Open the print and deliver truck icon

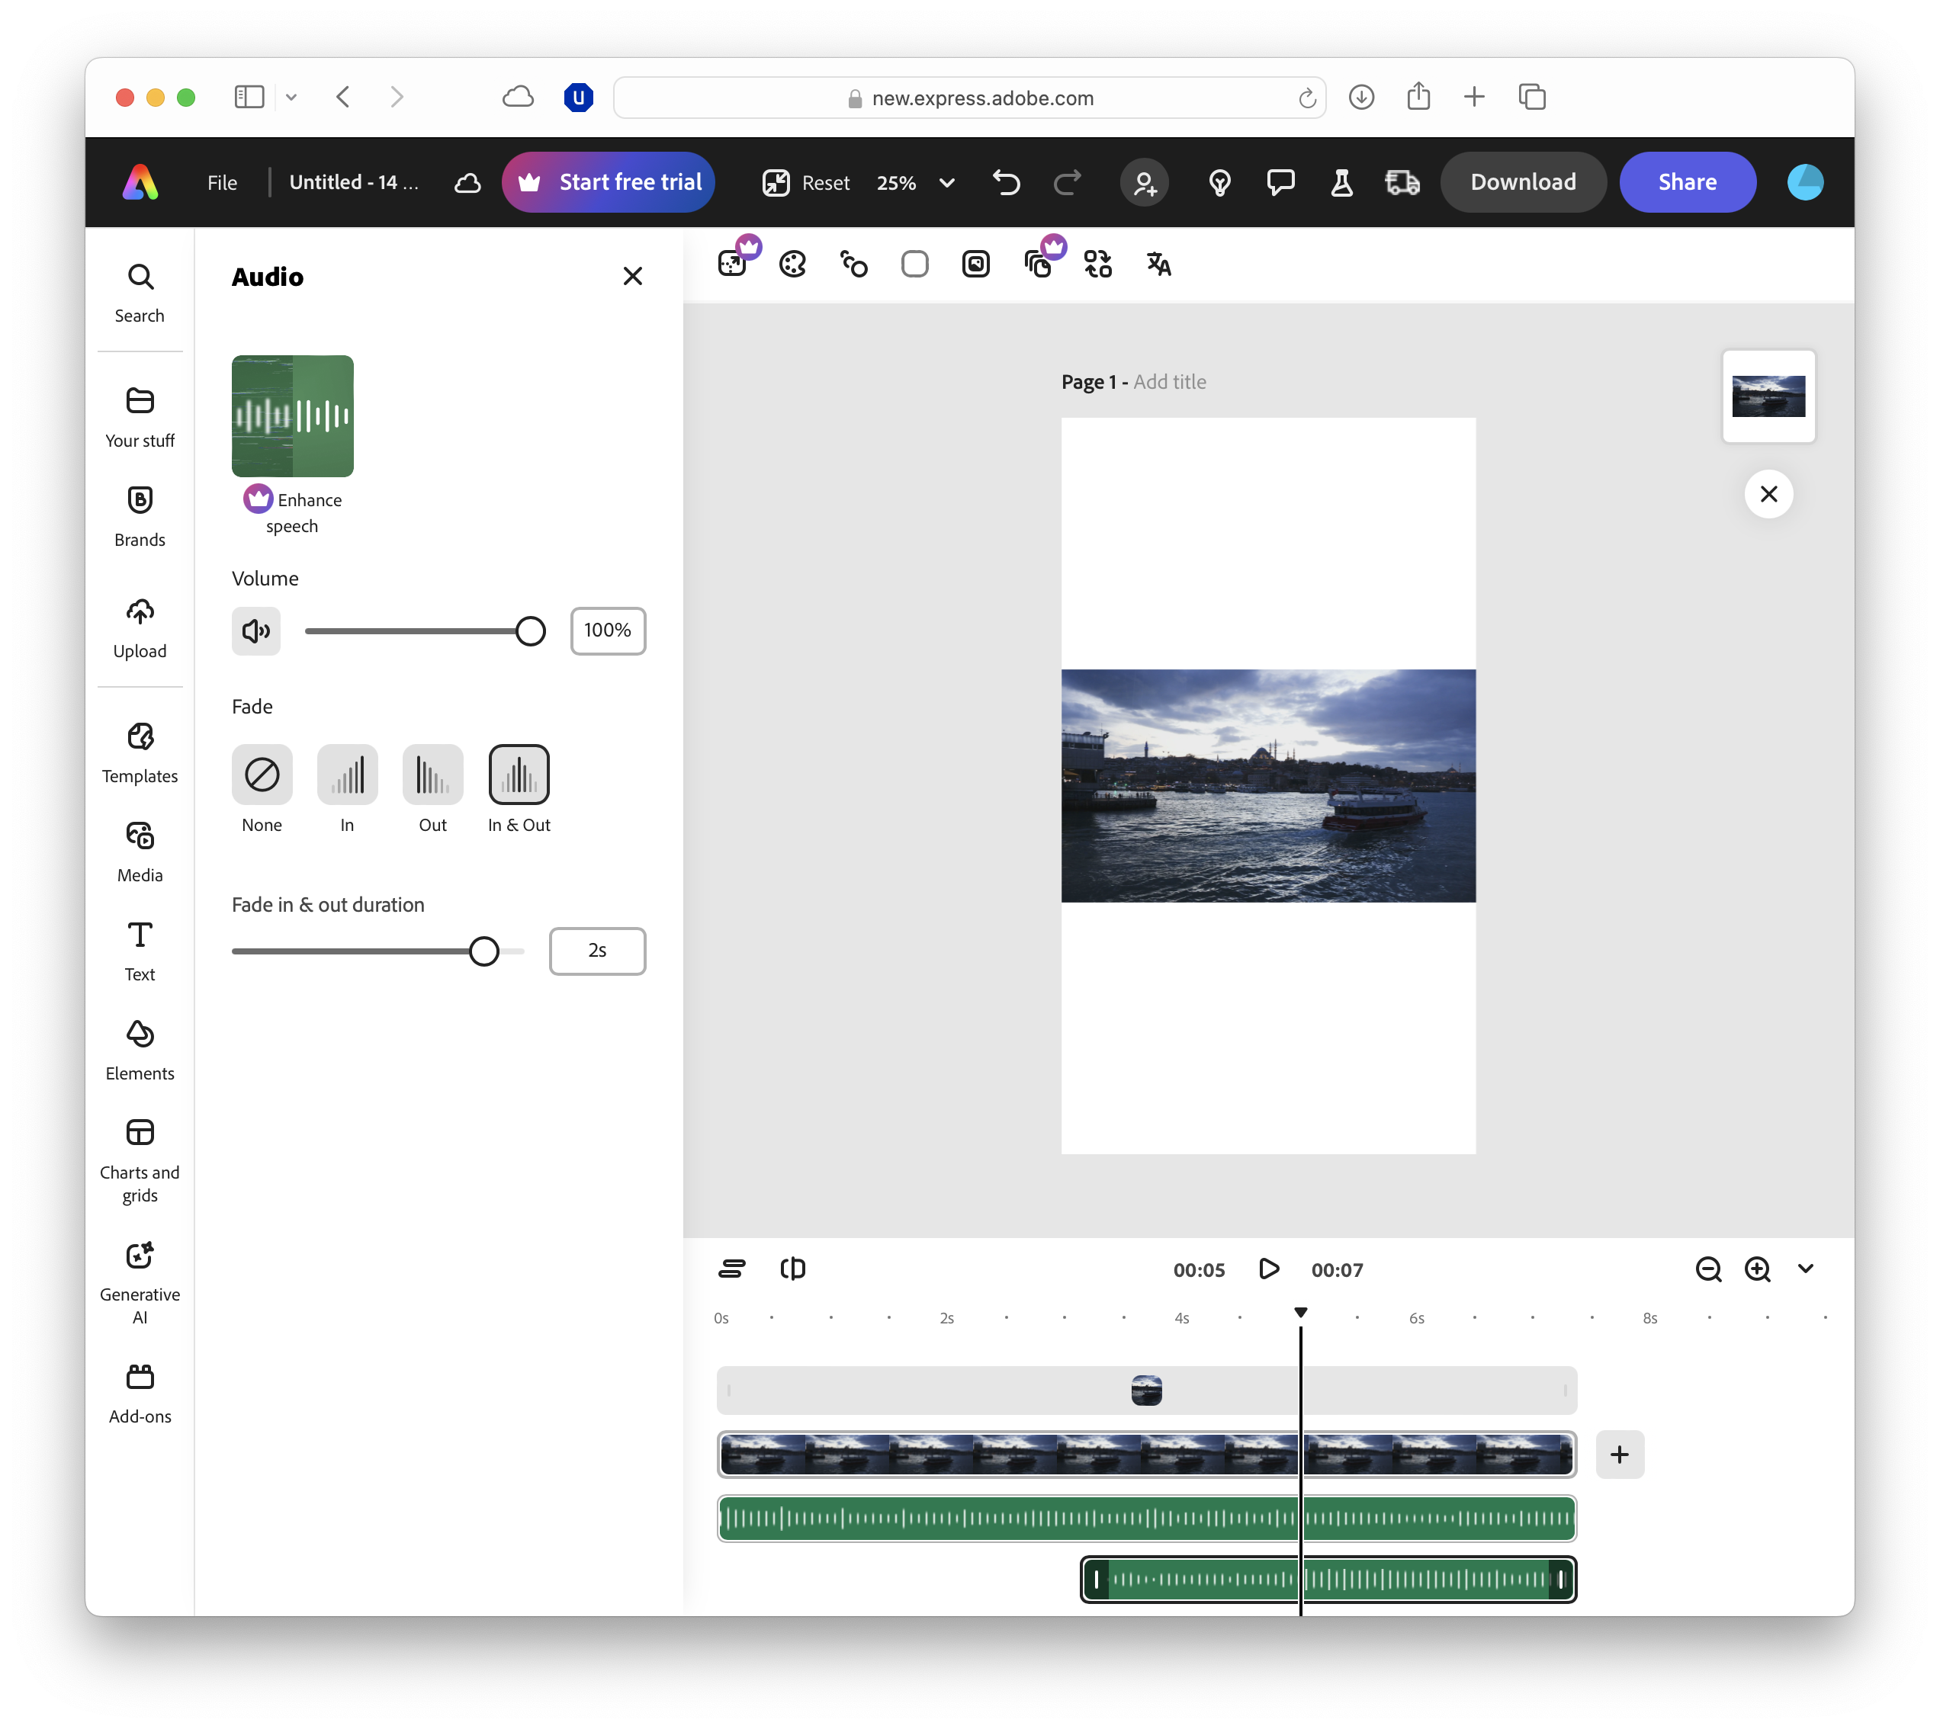pyautogui.click(x=1402, y=182)
